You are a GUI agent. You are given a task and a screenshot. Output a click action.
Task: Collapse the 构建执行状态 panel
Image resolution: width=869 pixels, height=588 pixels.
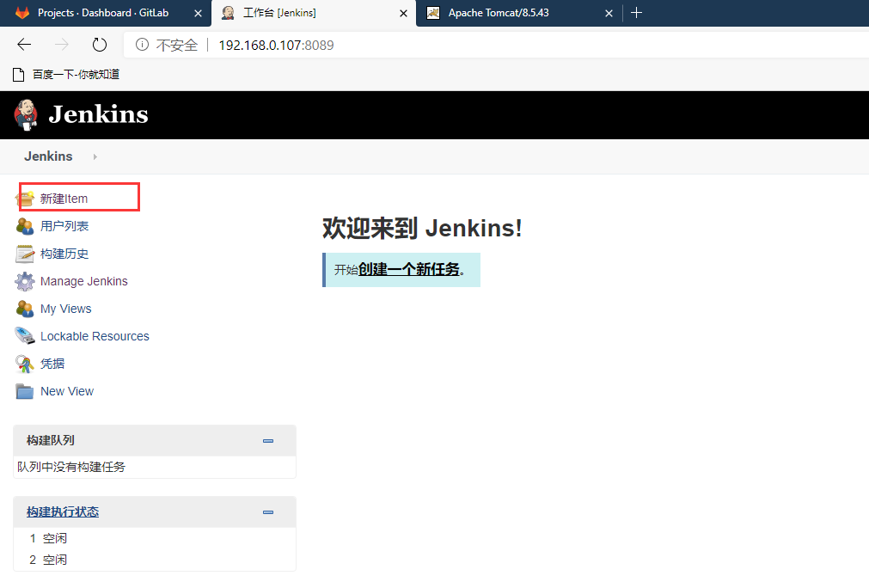pyautogui.click(x=268, y=512)
